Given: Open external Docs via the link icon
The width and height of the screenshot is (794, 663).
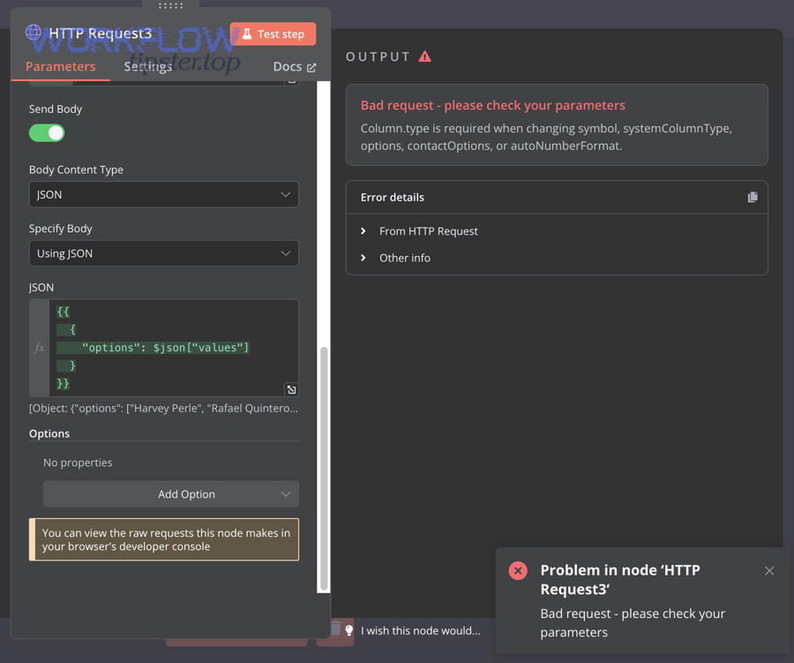Looking at the screenshot, I should point(313,66).
